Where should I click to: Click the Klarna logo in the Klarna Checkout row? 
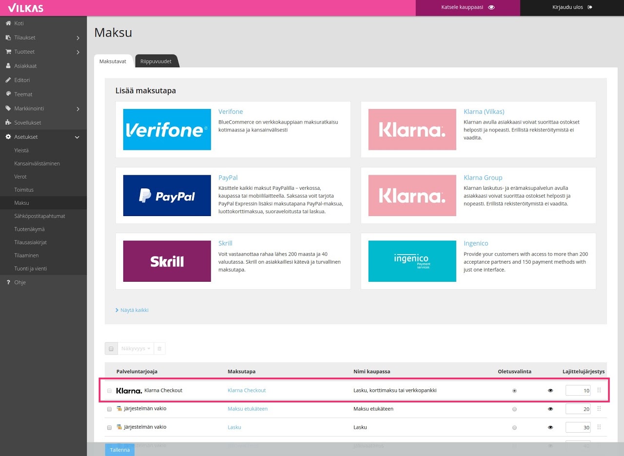[129, 390]
